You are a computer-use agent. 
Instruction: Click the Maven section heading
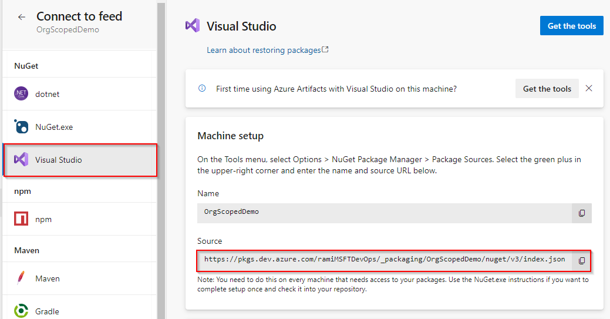[27, 250]
